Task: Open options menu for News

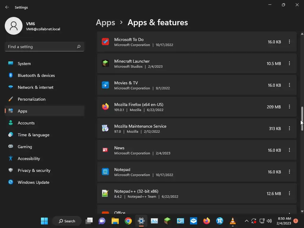Action: [289, 150]
